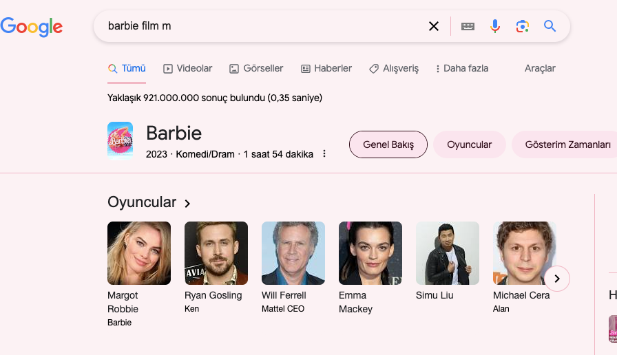The image size is (617, 355).
Task: Click in the search text field
Action: tap(262, 26)
